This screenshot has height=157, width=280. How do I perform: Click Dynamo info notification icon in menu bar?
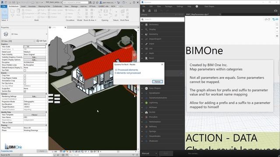pos(197,6)
